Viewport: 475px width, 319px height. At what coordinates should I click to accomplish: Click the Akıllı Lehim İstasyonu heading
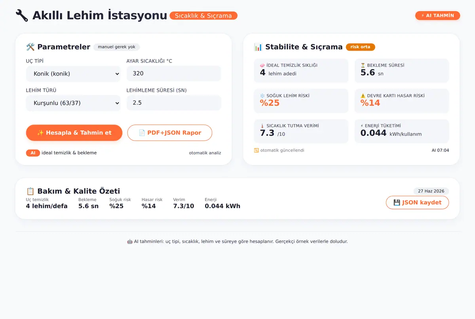100,15
